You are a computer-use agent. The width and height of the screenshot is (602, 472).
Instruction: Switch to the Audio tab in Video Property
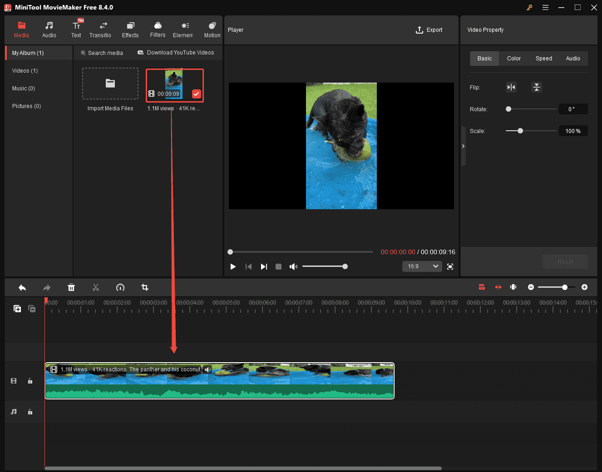click(573, 58)
